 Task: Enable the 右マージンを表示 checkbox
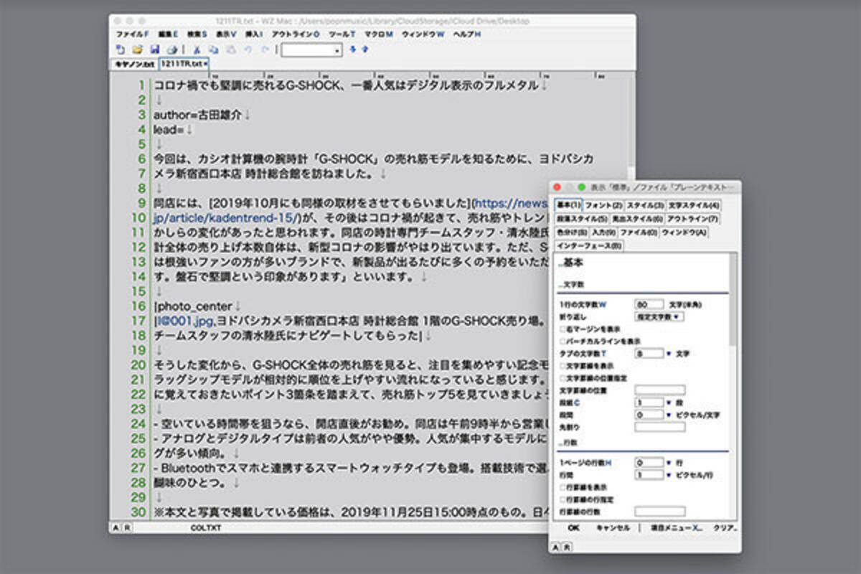pos(563,329)
